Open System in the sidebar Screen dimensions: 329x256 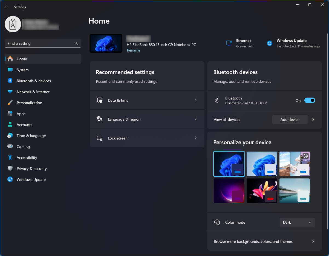tap(43, 70)
